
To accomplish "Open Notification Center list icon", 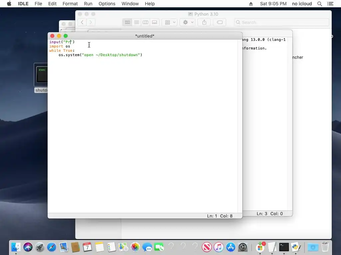I will pyautogui.click(x=330, y=4).
